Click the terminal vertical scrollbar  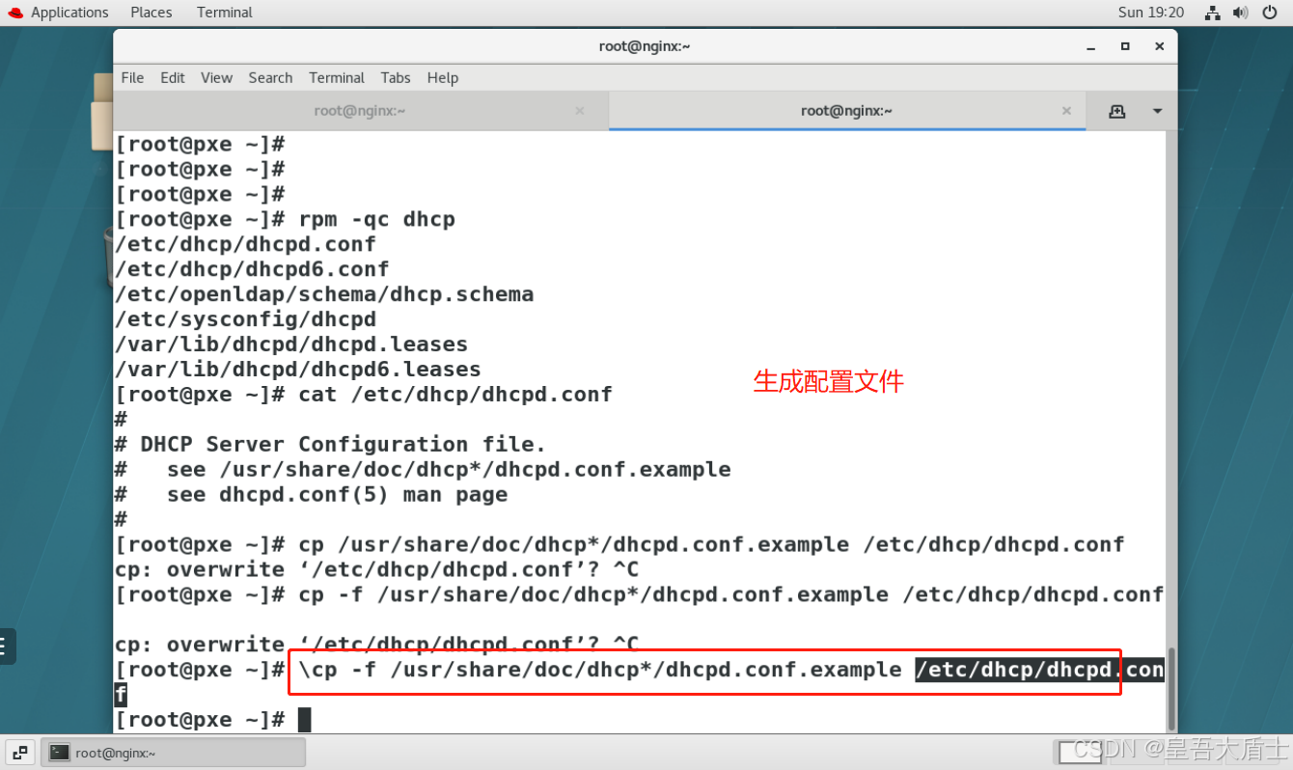[x=1171, y=689]
